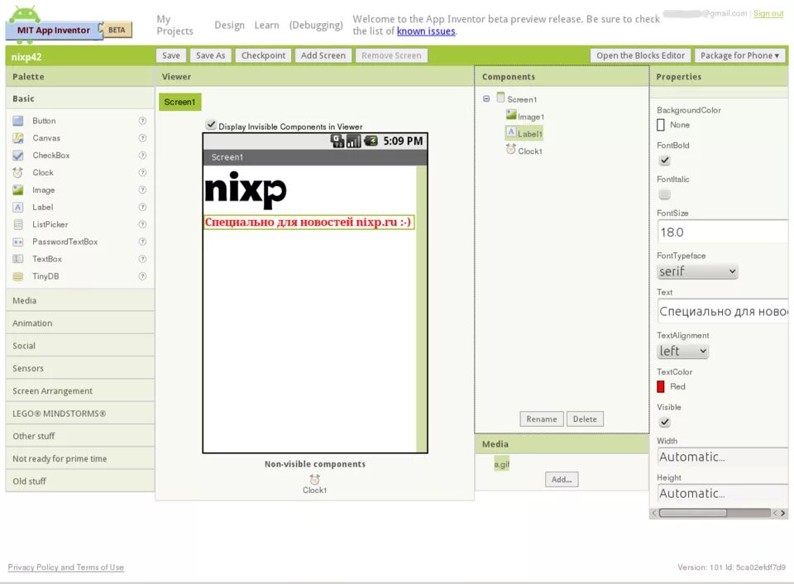Open help for the Image component
794x584 pixels.
143,190
